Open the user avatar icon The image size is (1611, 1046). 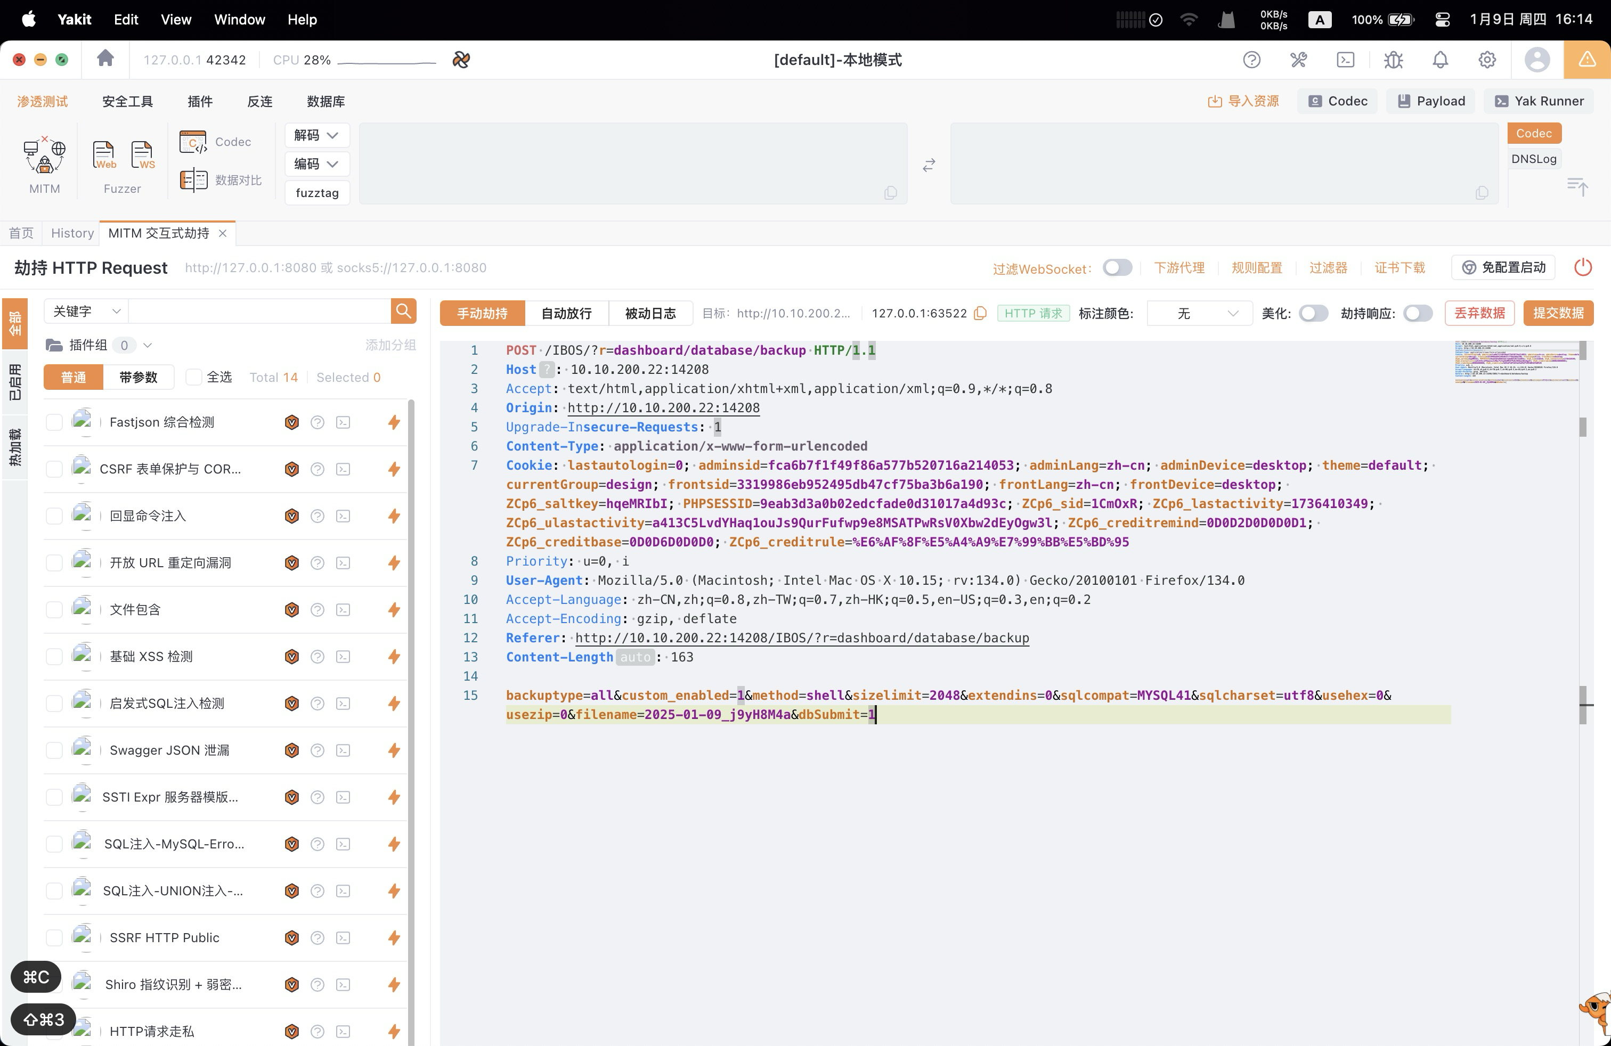(1537, 60)
